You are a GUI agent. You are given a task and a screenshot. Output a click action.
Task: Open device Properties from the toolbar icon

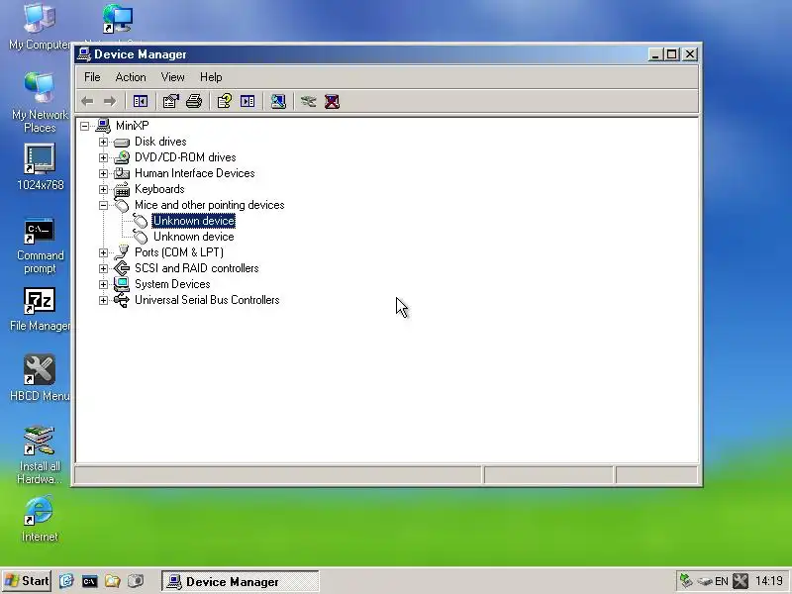[170, 102]
